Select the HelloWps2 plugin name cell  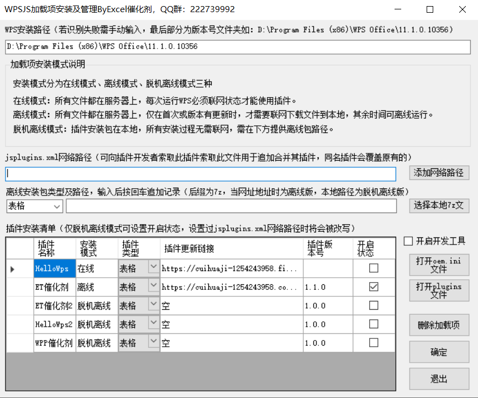coord(55,325)
